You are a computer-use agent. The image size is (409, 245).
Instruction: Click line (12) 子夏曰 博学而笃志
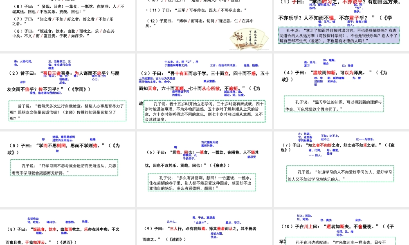[x=200, y=23]
